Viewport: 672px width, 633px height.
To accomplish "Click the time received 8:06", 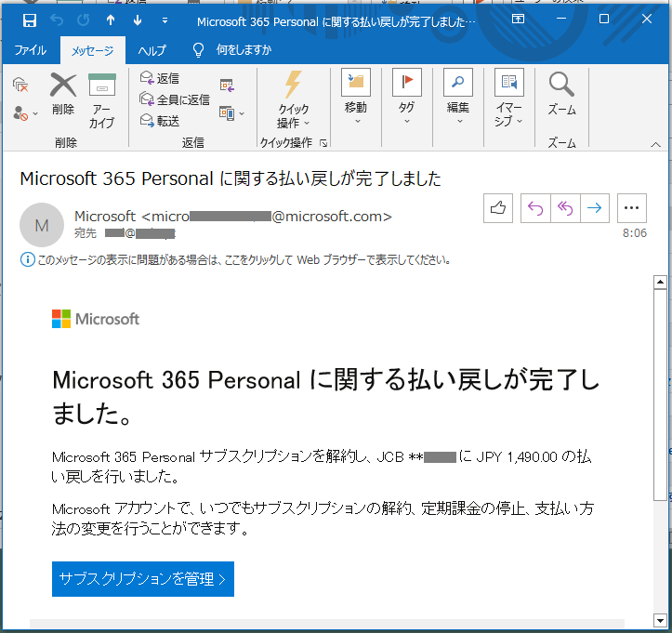I will (635, 233).
